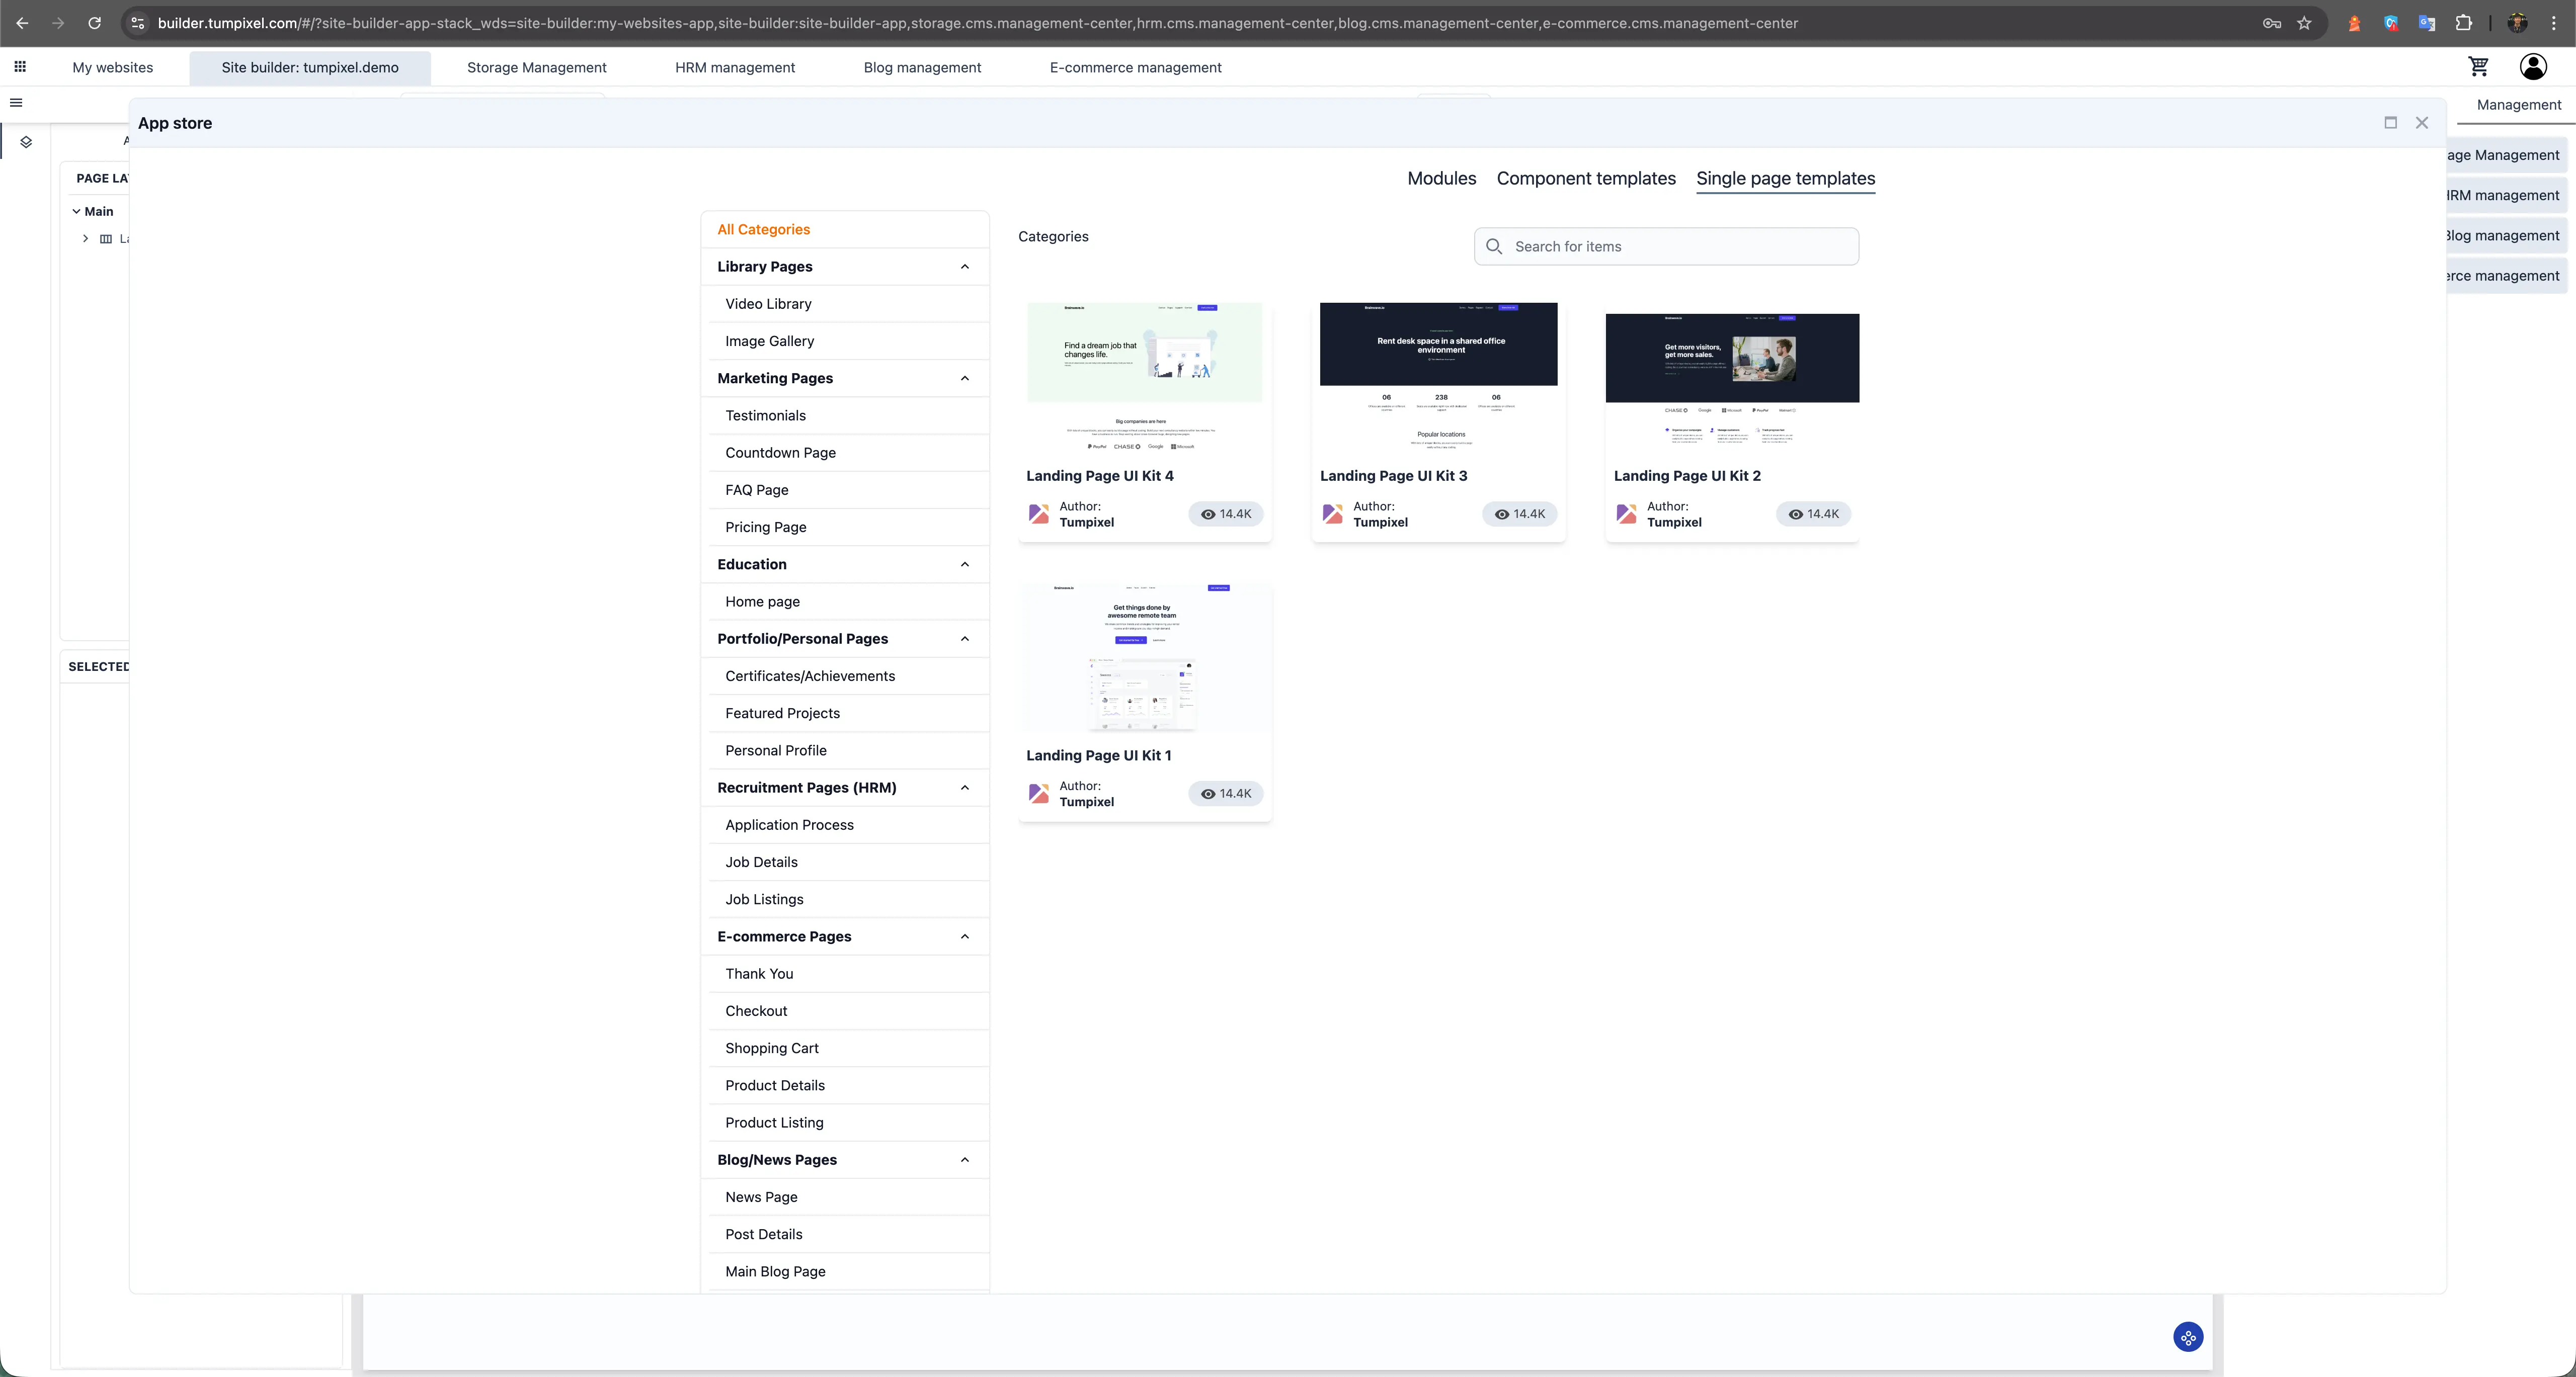Viewport: 2576px width, 1377px height.
Task: Click the Search for items field
Action: click(1666, 246)
